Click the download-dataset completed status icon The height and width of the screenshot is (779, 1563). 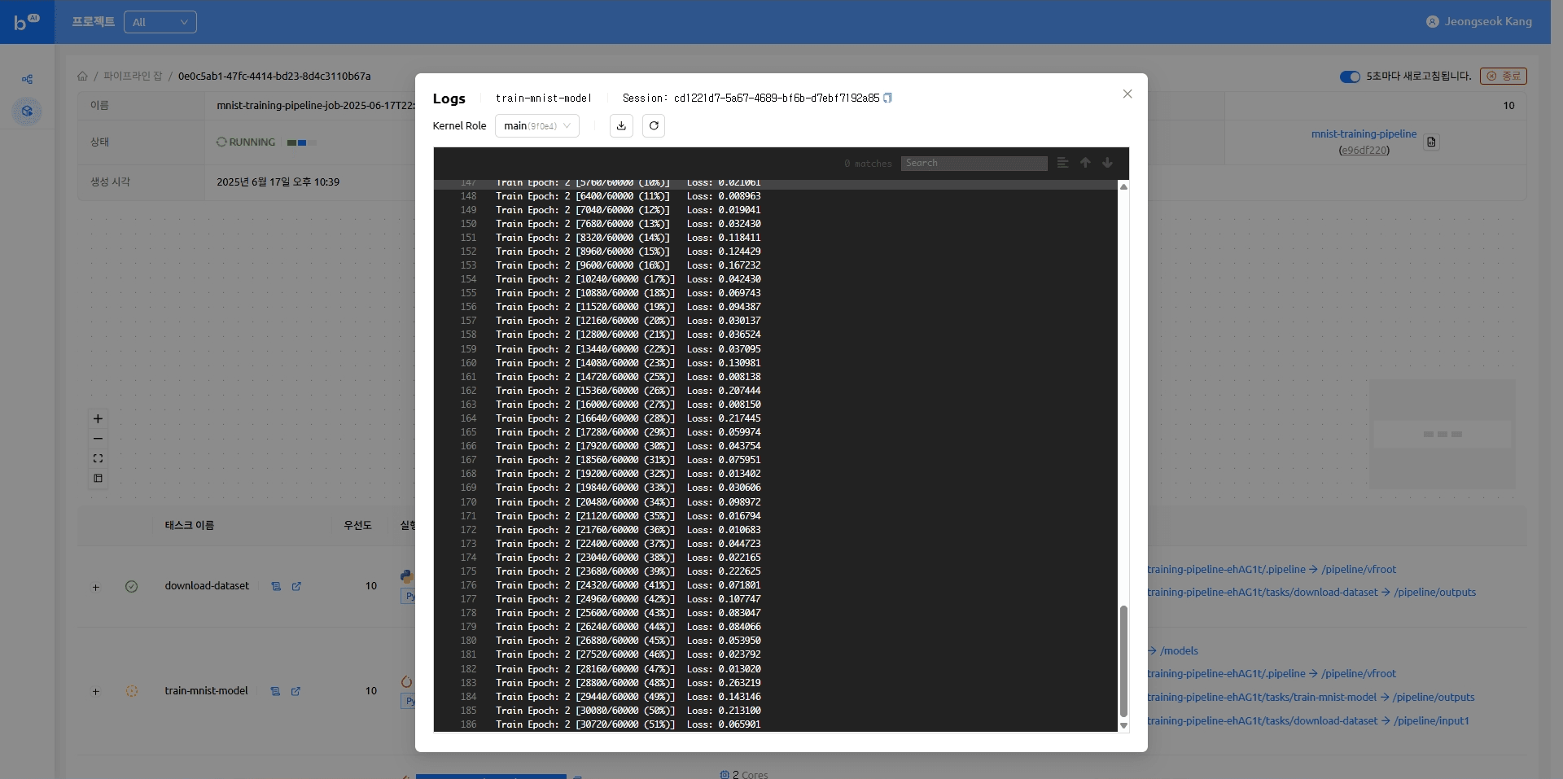(x=131, y=586)
